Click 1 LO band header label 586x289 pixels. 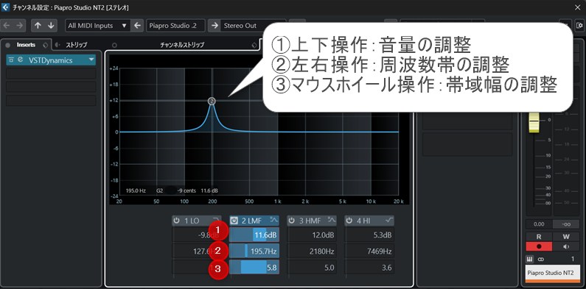[192, 221]
